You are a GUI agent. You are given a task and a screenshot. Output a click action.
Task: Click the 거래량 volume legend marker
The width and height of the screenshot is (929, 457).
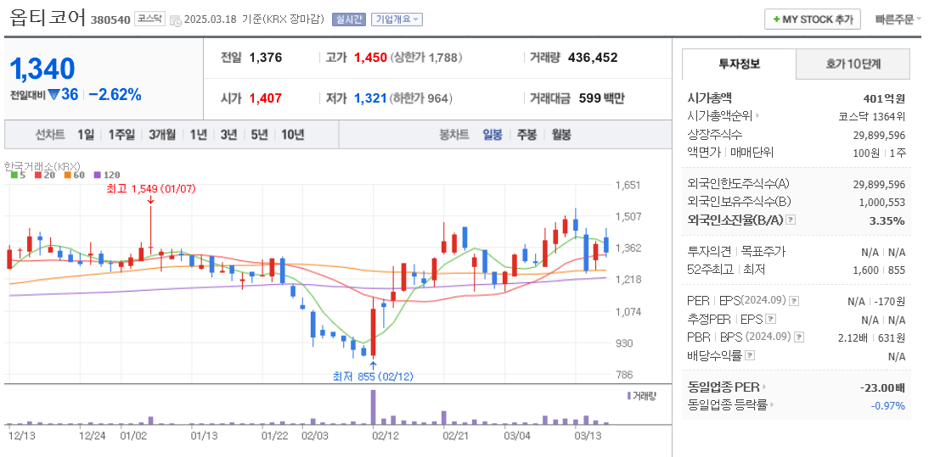[x=628, y=395]
